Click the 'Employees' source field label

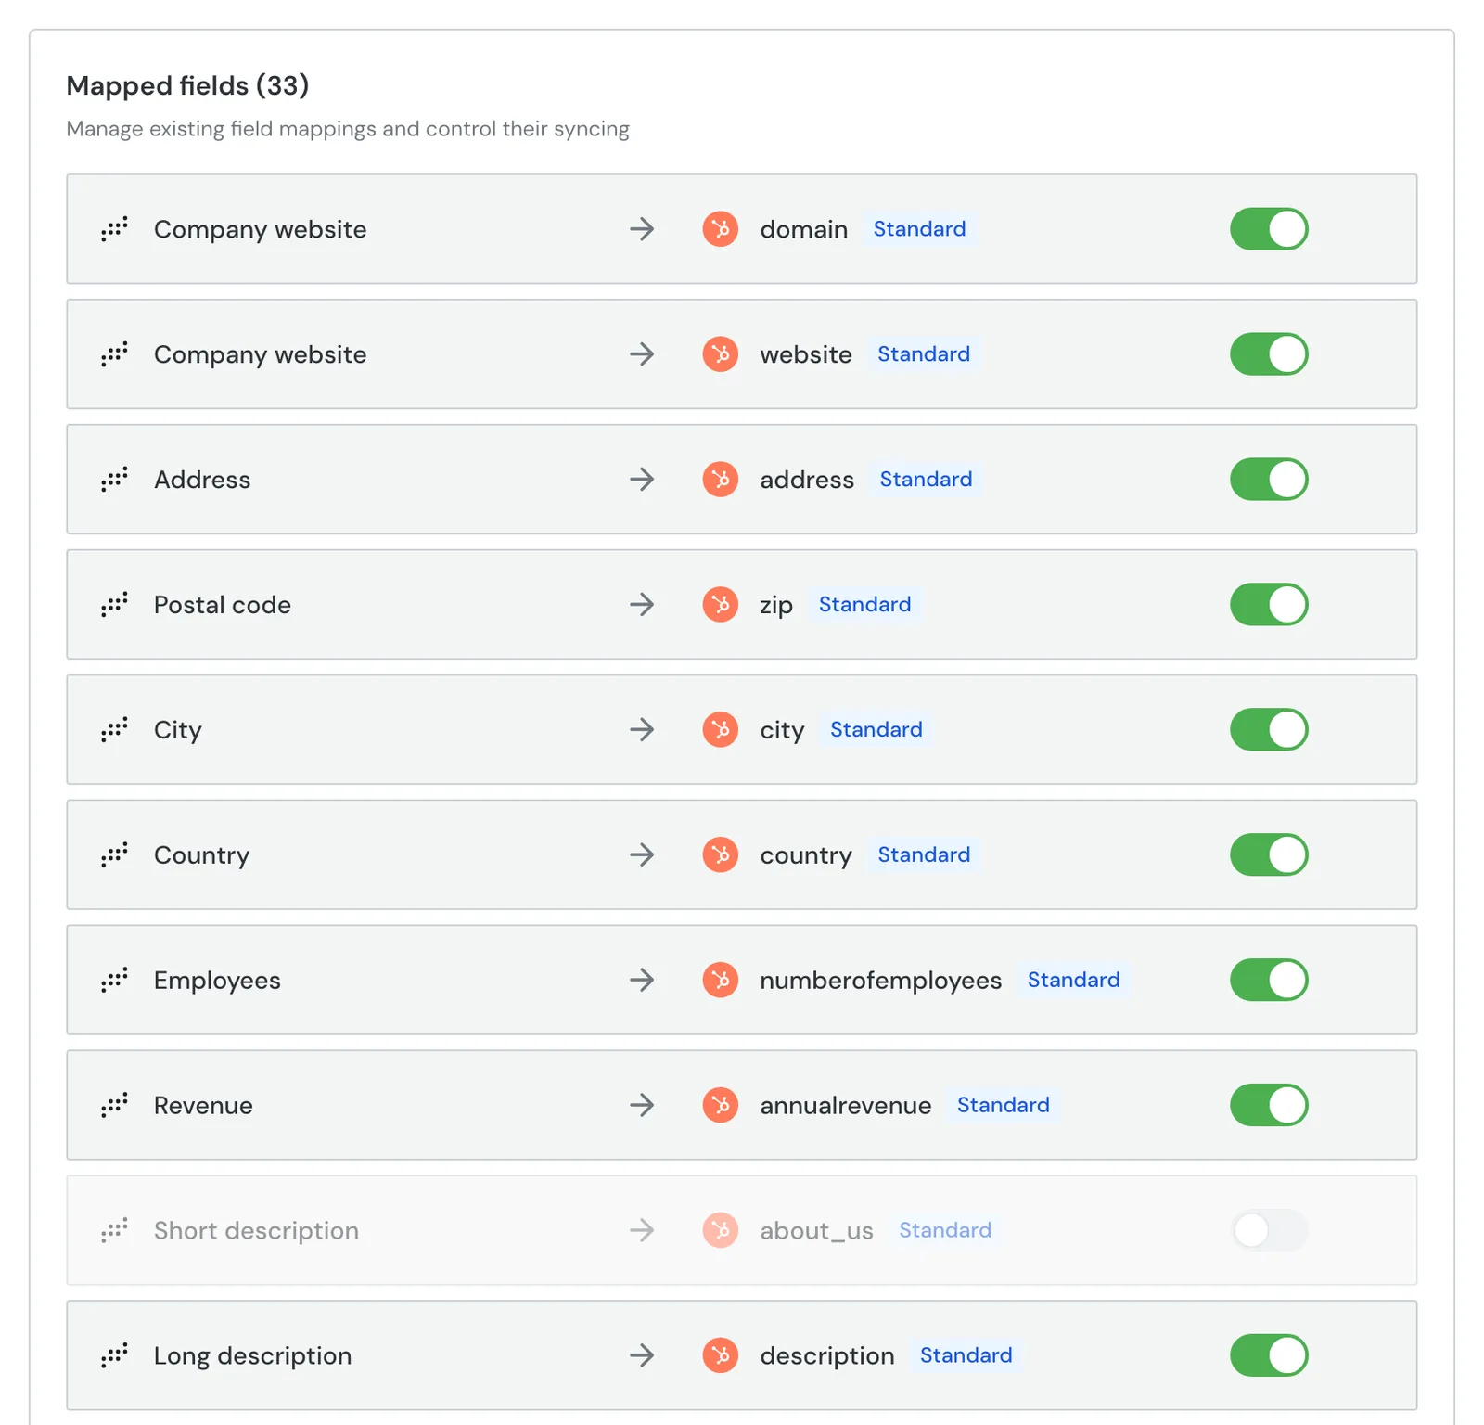click(217, 981)
